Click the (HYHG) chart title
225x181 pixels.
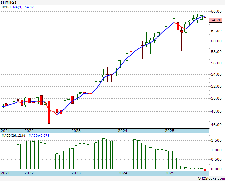tap(8, 2)
